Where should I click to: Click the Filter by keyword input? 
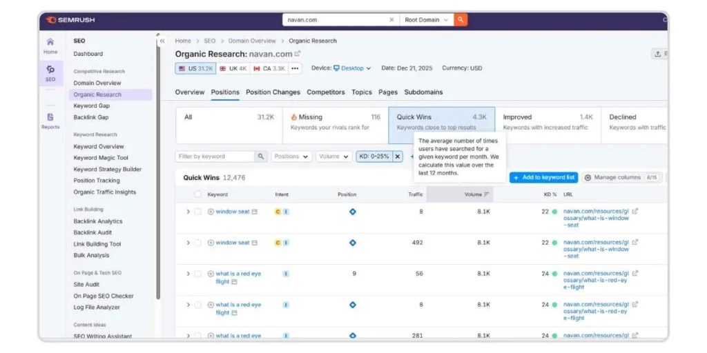tap(215, 157)
